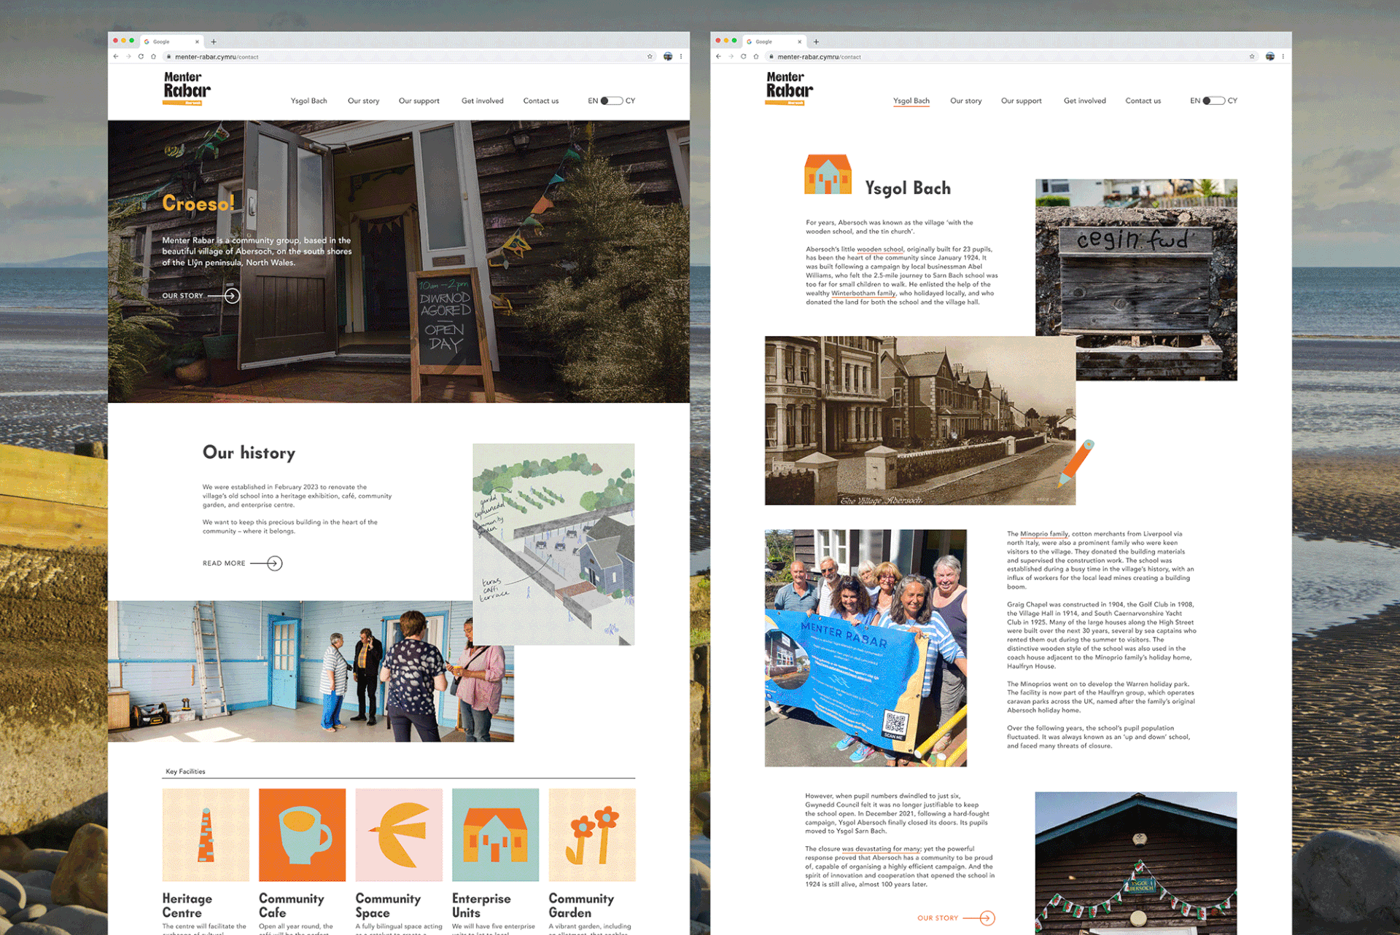Click the Community Garden flowers icon
Image resolution: width=1400 pixels, height=935 pixels.
(591, 834)
